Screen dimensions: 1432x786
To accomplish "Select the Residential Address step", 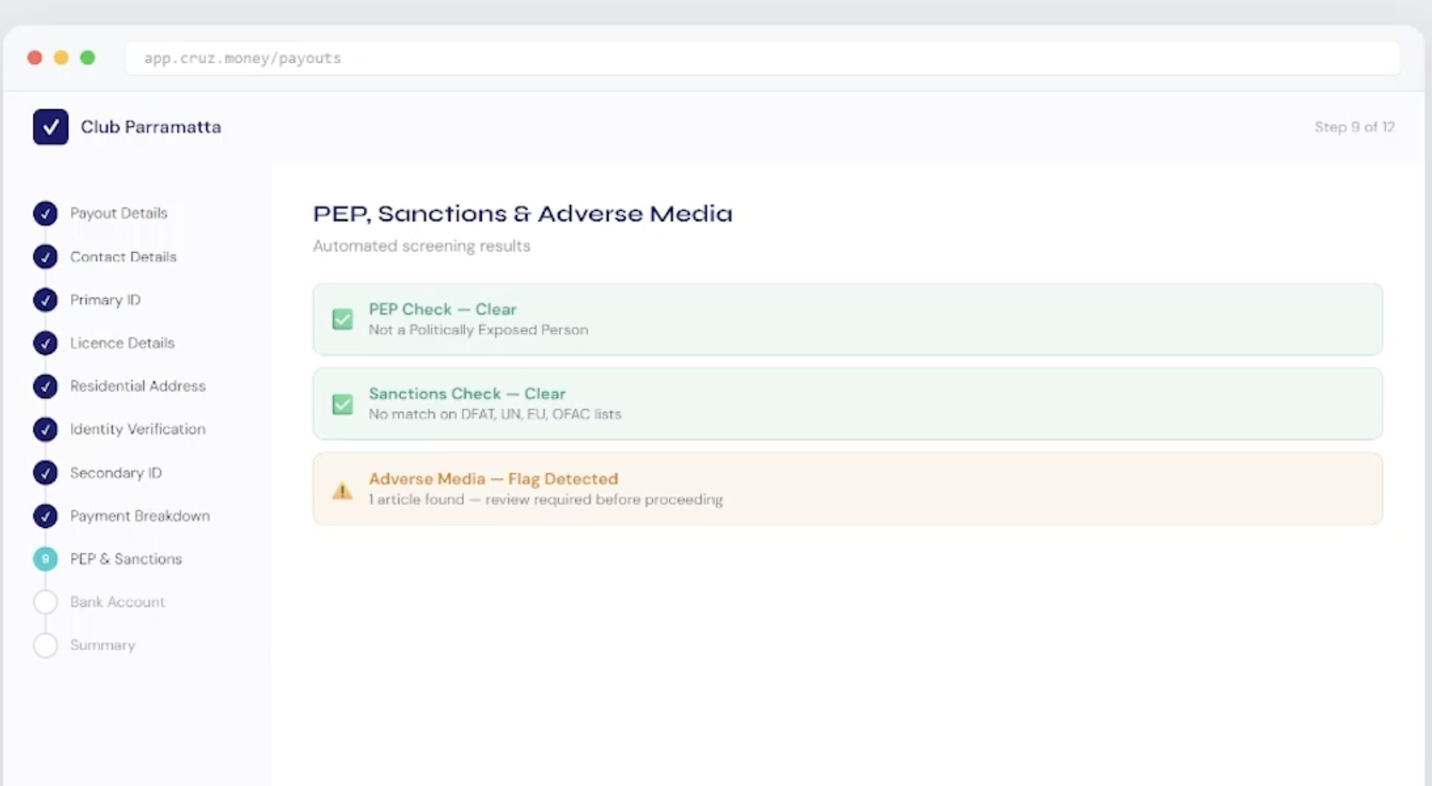I will click(138, 386).
